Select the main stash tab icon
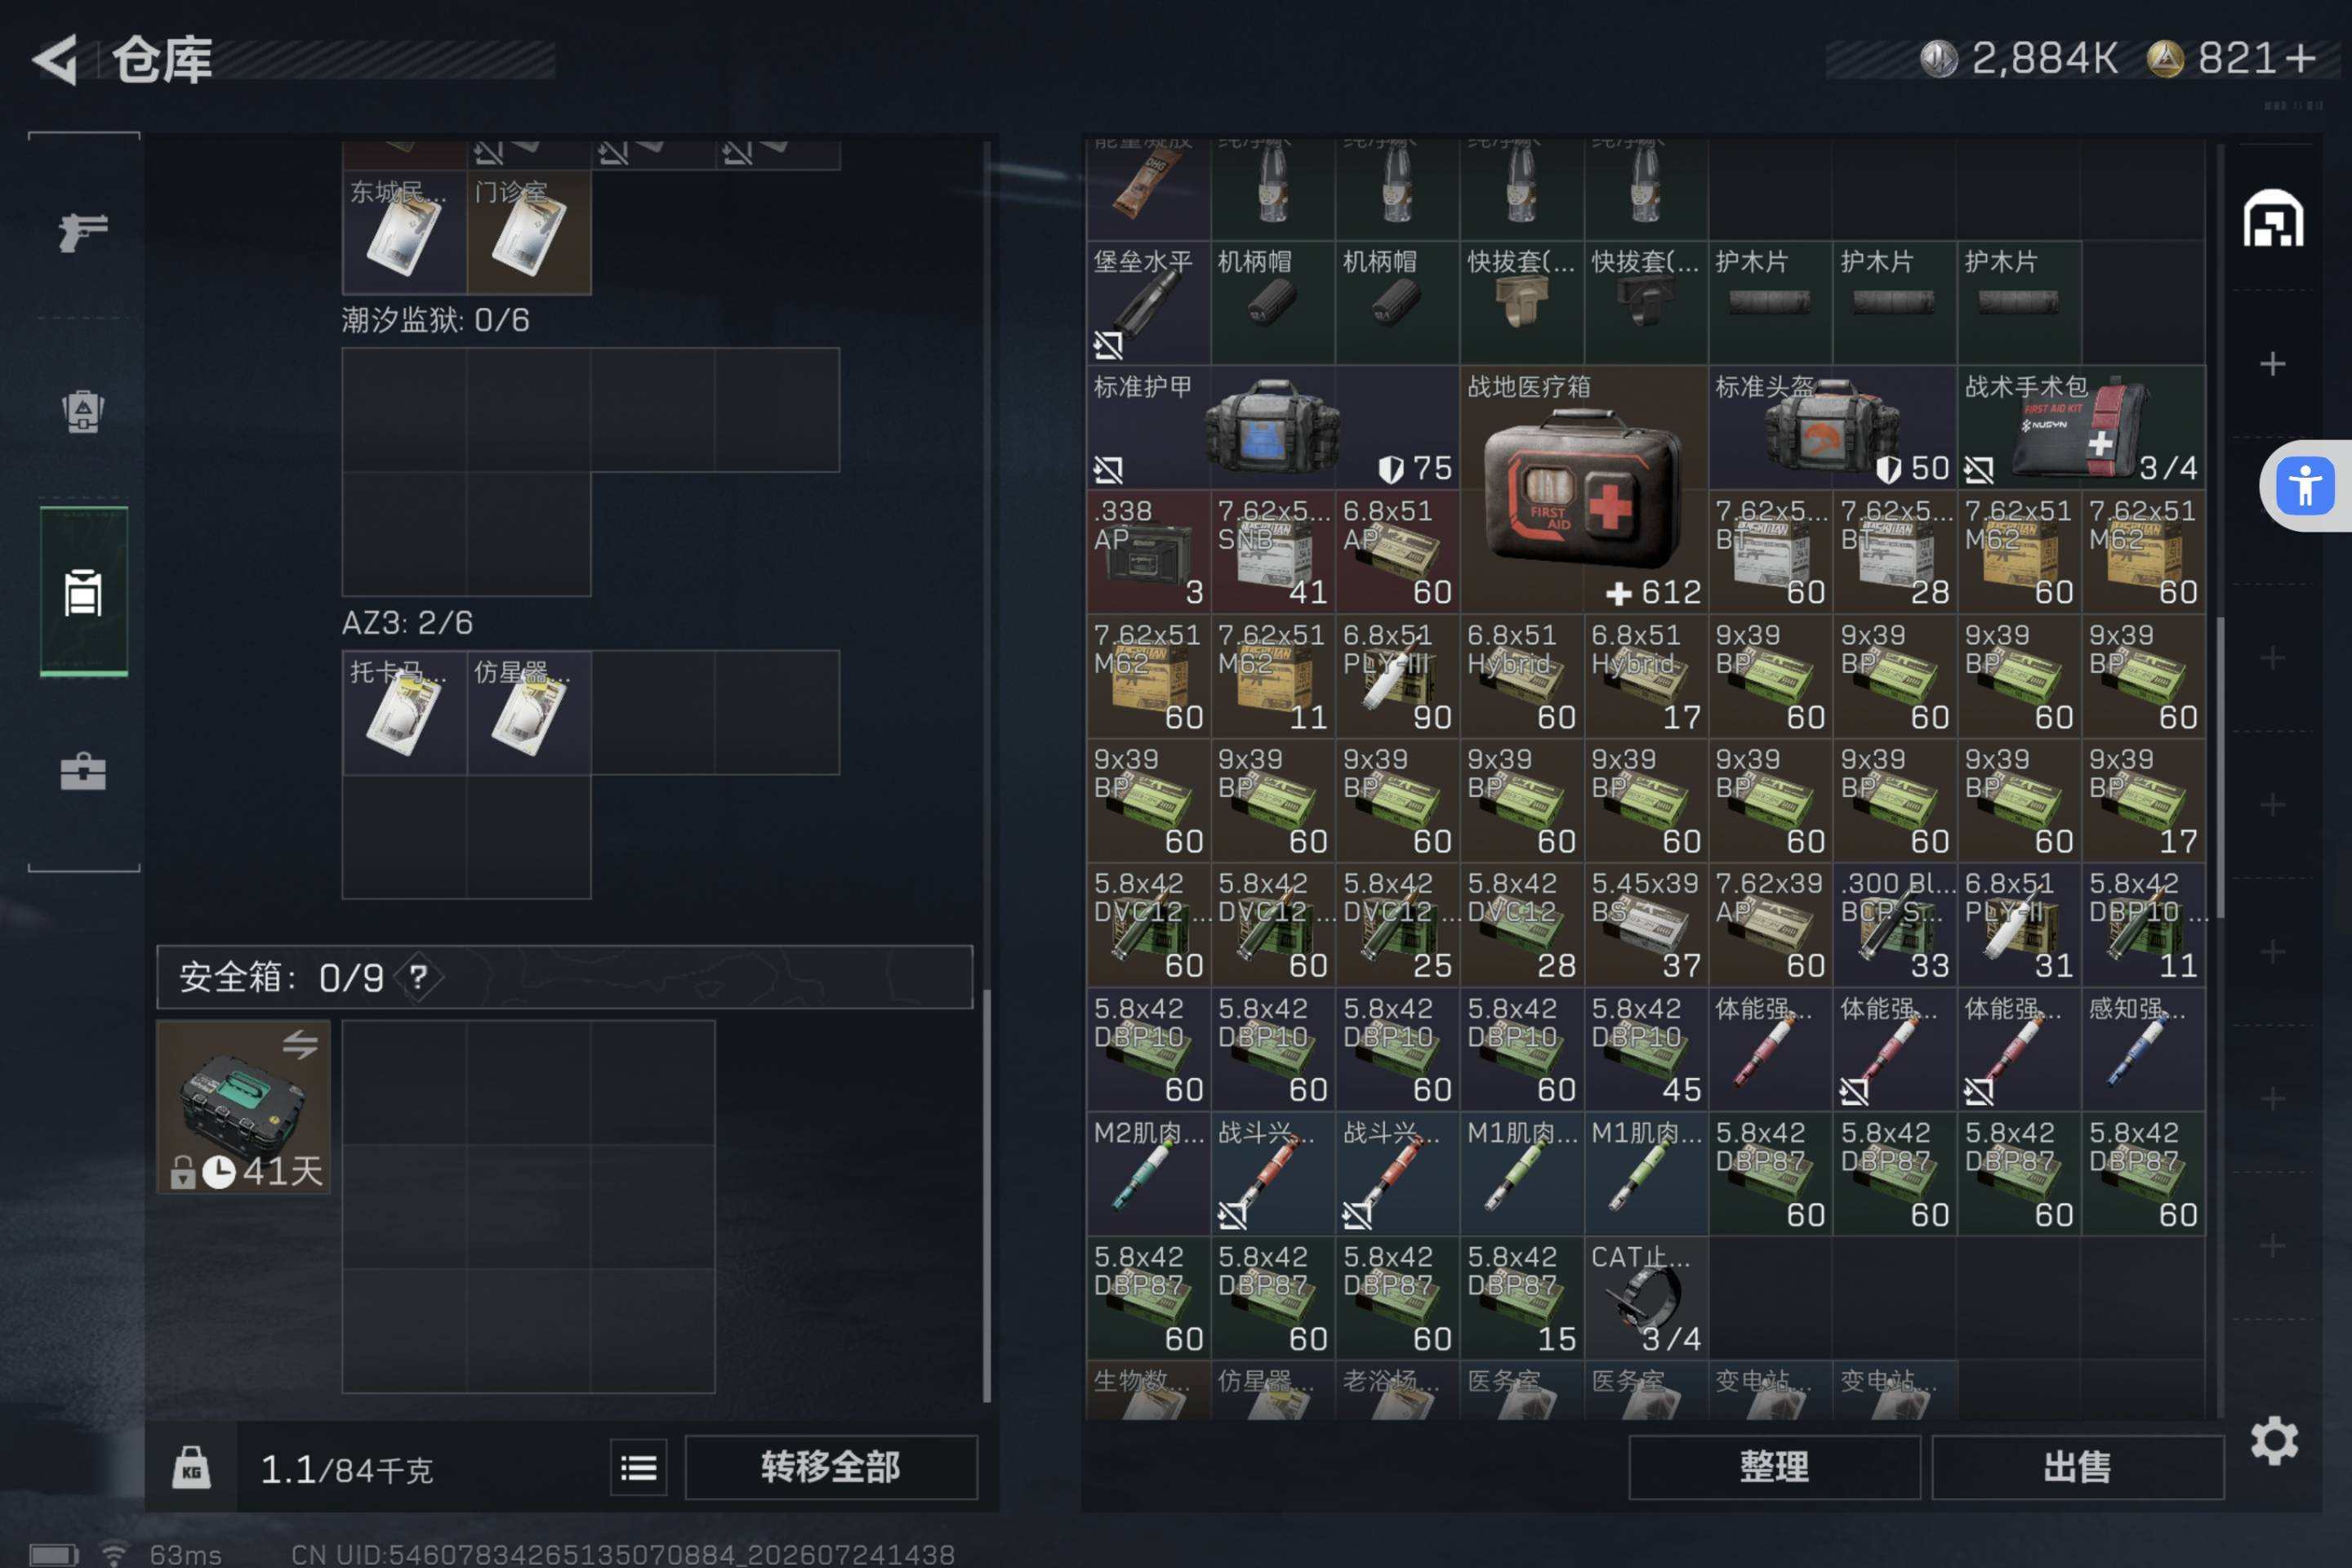2352x1568 pixels. click(x=2273, y=218)
